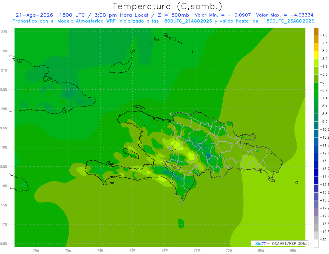This screenshot has width=329, height=254.
Task: Click the "-7.4" legend value
Action: (324, 98)
